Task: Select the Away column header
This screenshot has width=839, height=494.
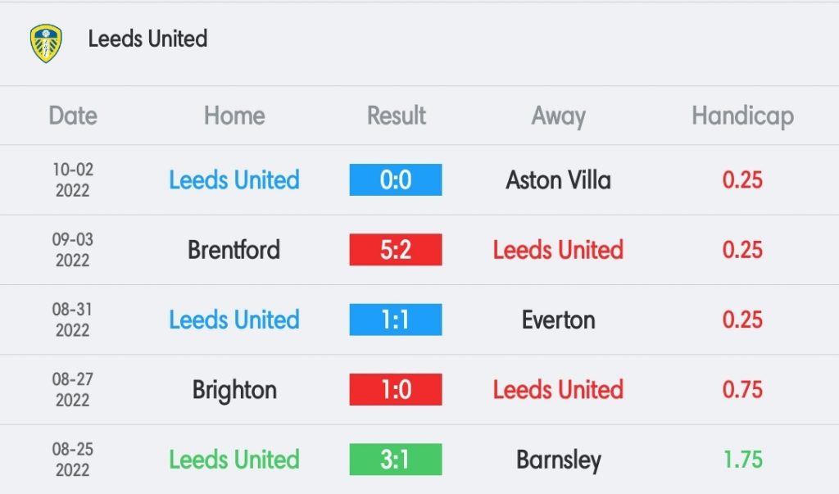Action: coord(558,116)
